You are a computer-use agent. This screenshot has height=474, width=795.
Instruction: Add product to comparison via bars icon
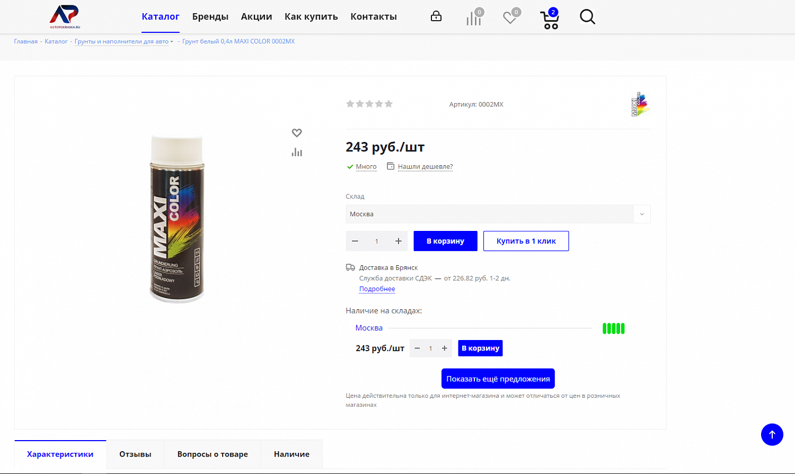click(x=297, y=153)
